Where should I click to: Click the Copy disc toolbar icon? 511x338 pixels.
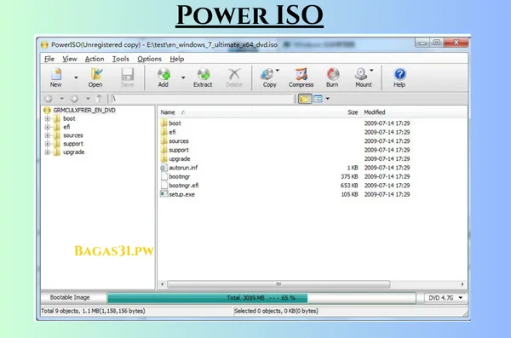268,77
